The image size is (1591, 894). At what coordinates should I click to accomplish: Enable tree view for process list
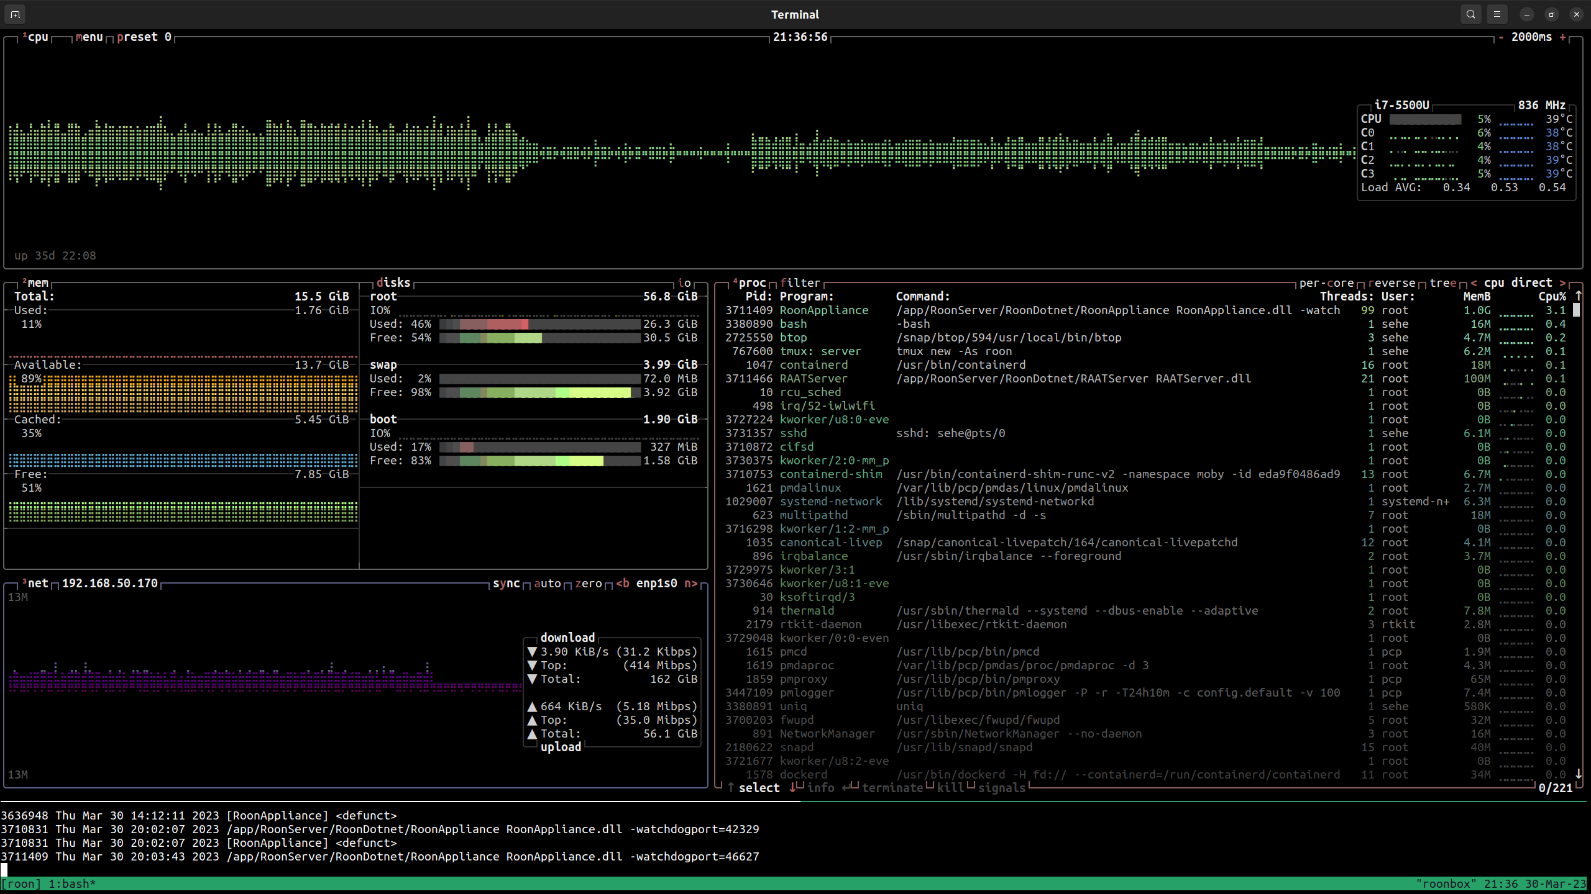point(1442,283)
